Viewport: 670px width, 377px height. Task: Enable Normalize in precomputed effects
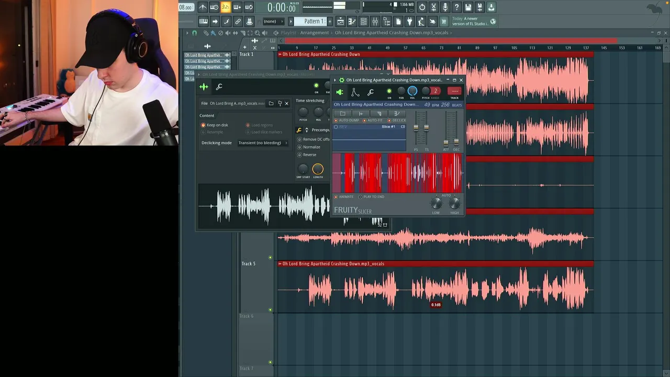pyautogui.click(x=309, y=147)
